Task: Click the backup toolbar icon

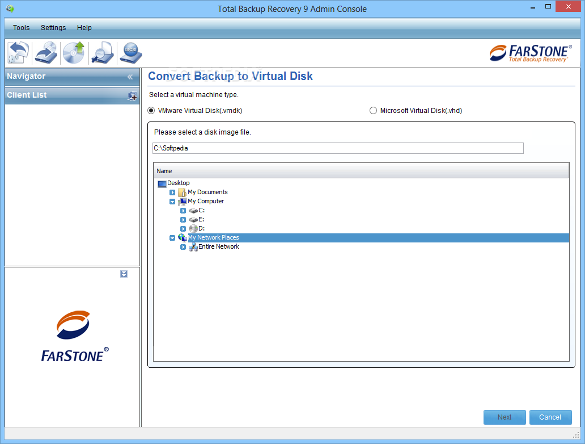Action: tap(18, 53)
